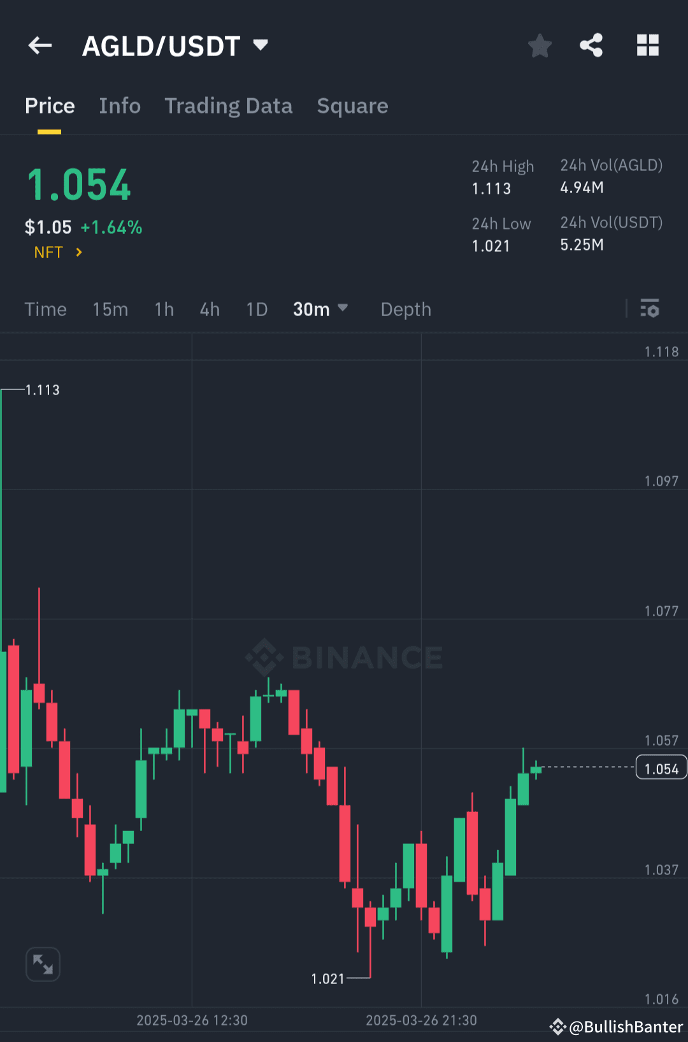Viewport: 688px width, 1042px height.
Task: Open additional timeframes under the 30m chevron
Action: [x=343, y=309]
